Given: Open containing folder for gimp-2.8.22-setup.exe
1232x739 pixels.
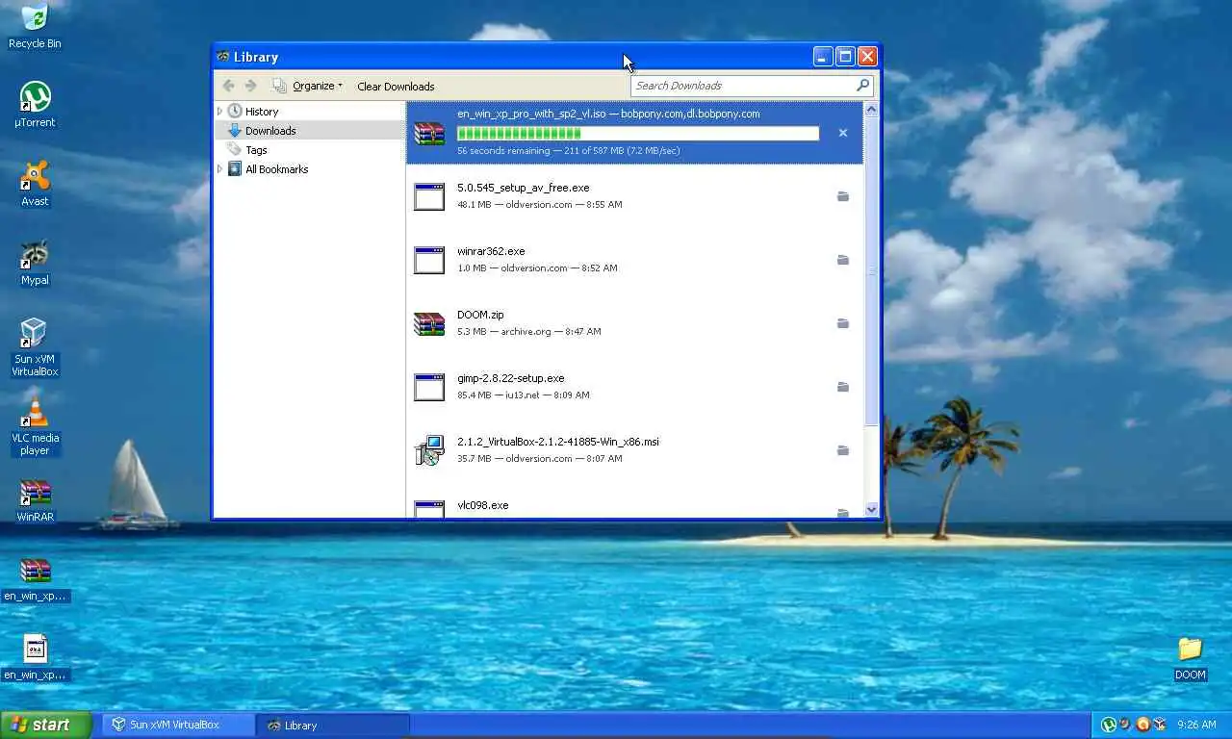Looking at the screenshot, I should coord(843,387).
